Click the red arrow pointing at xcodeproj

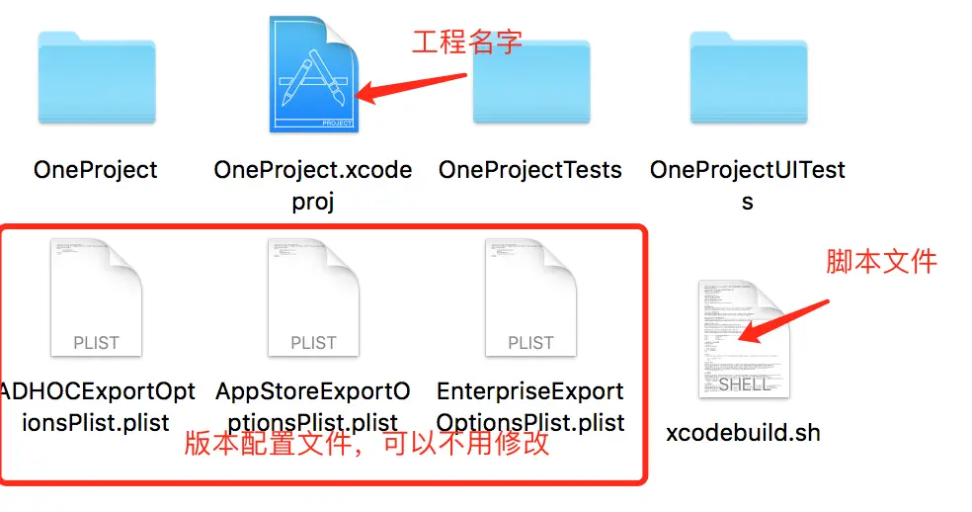(410, 88)
